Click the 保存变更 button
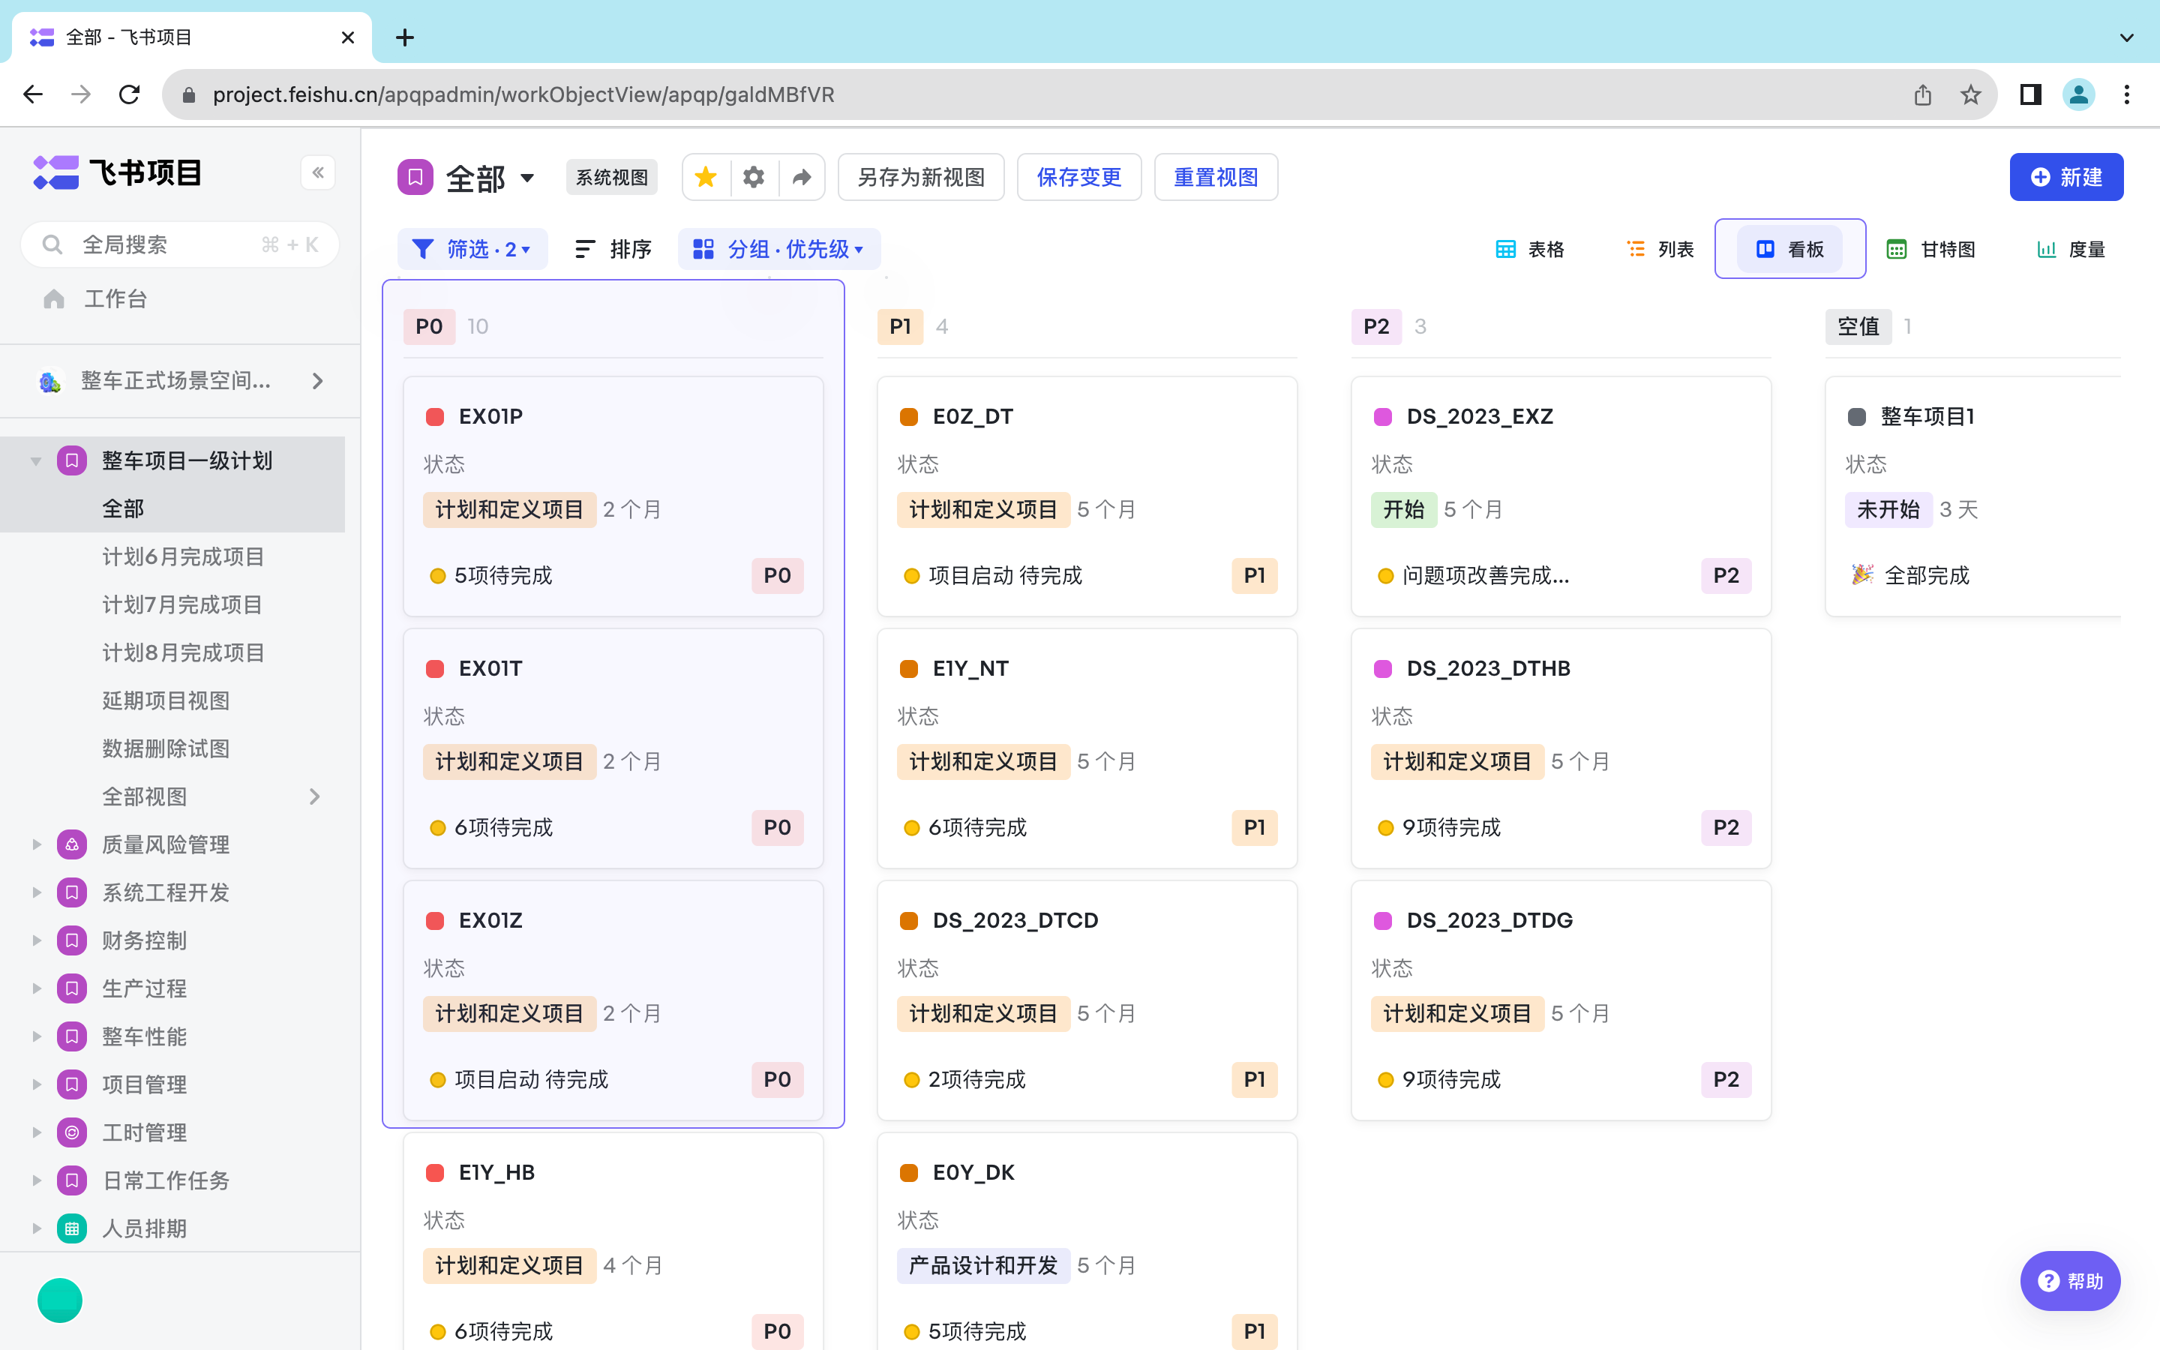2160x1350 pixels. [1078, 177]
